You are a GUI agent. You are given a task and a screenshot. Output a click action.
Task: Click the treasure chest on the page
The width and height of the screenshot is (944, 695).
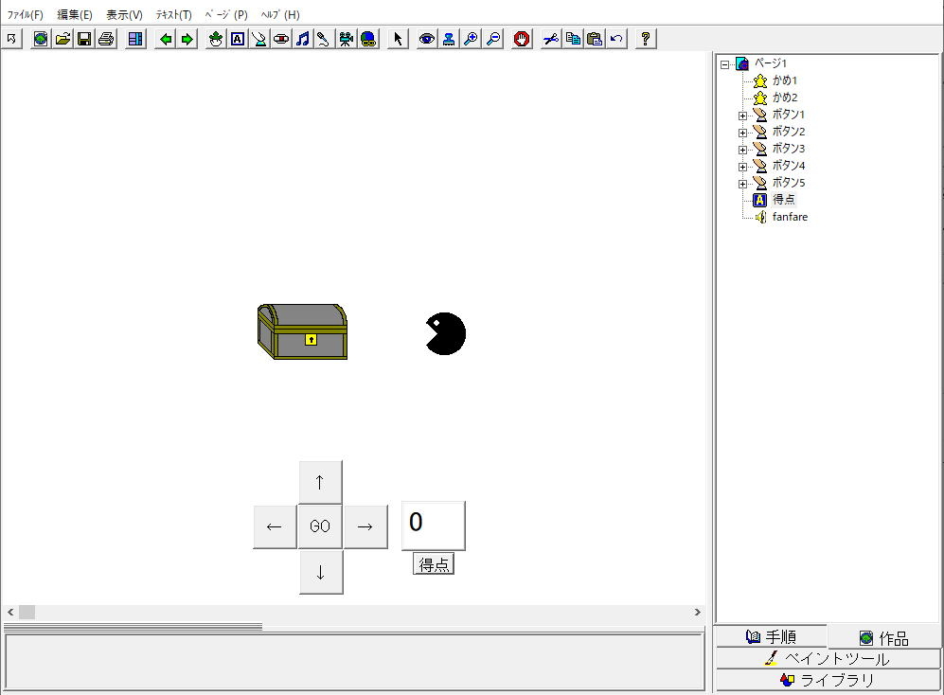click(x=302, y=331)
